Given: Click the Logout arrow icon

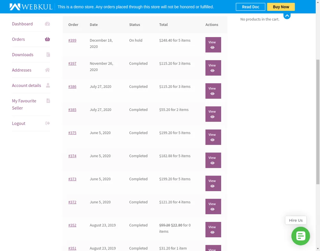Looking at the screenshot, I should pos(48,123).
